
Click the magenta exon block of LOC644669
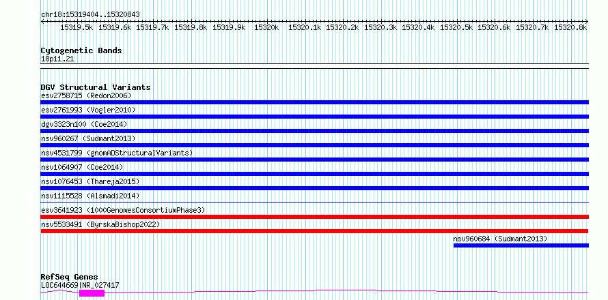[92, 293]
